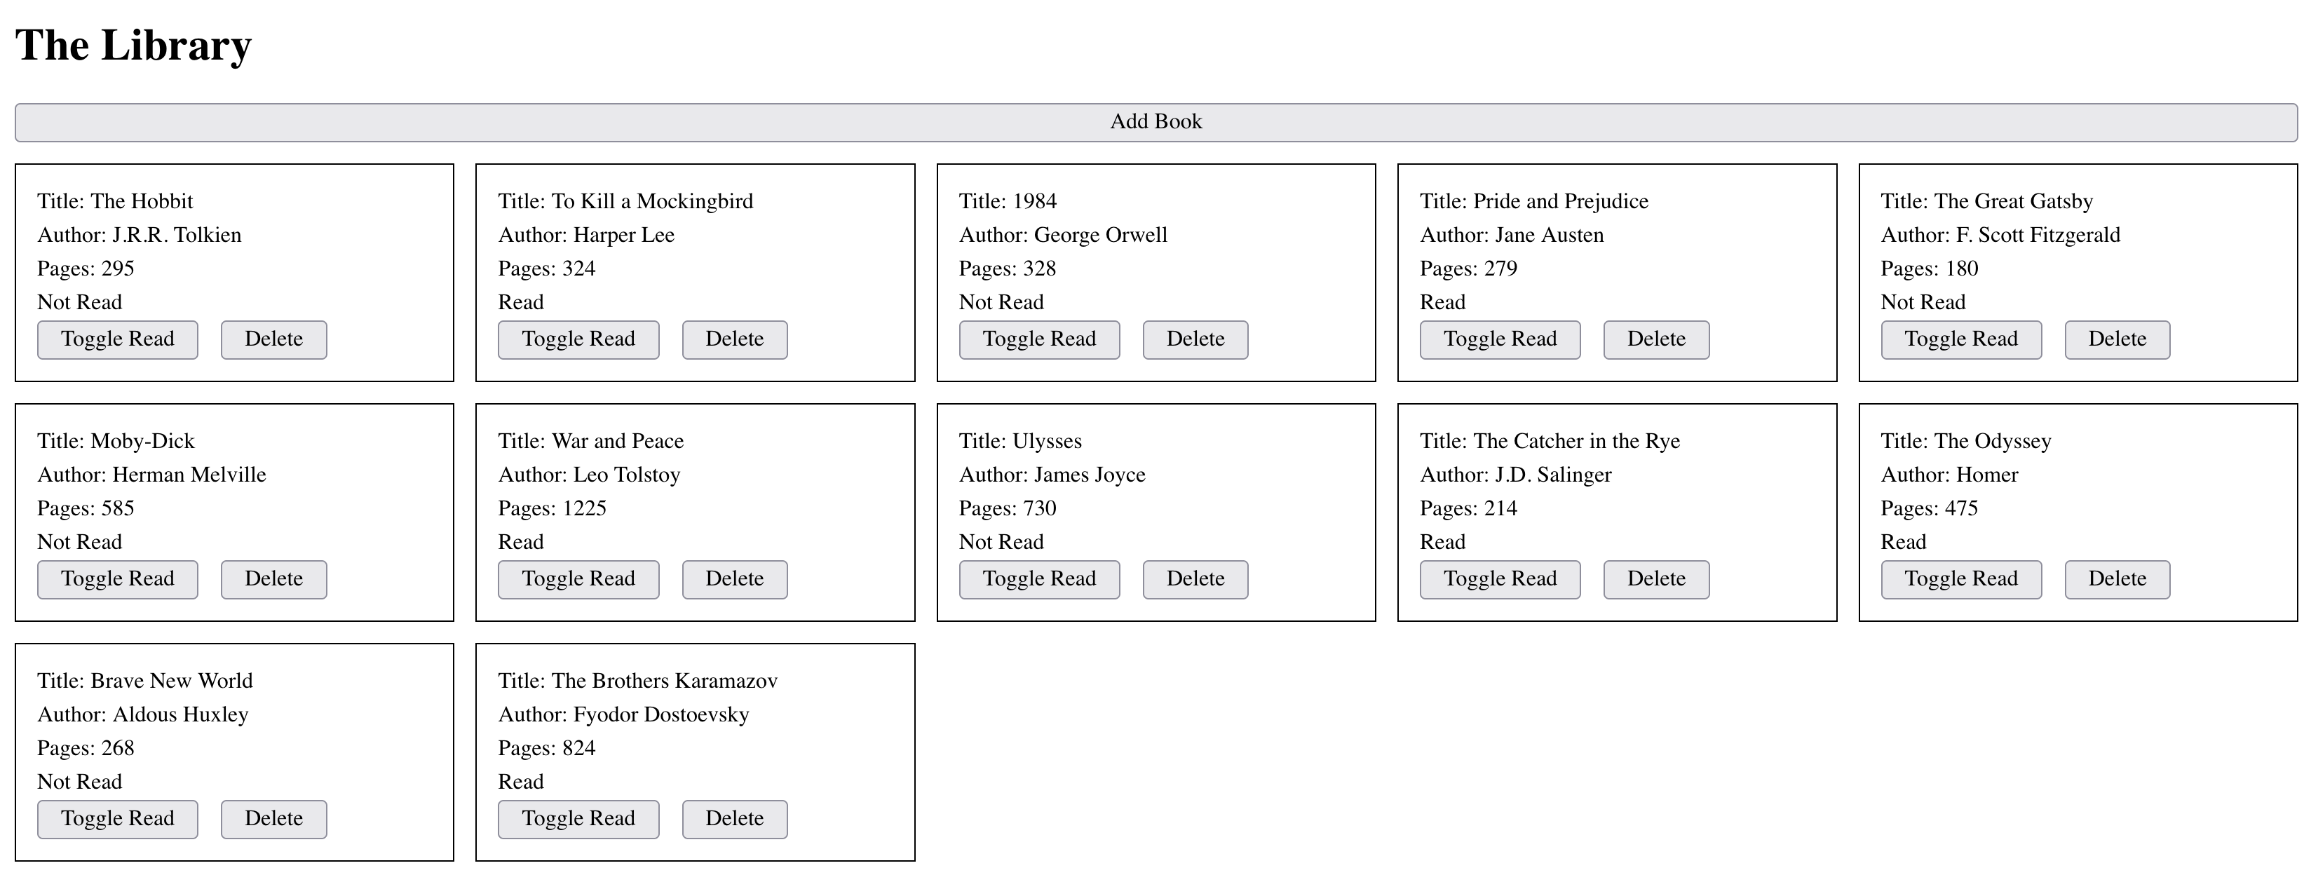Remove The Odyssey with its Delete button
The width and height of the screenshot is (2311, 889).
pos(2117,580)
